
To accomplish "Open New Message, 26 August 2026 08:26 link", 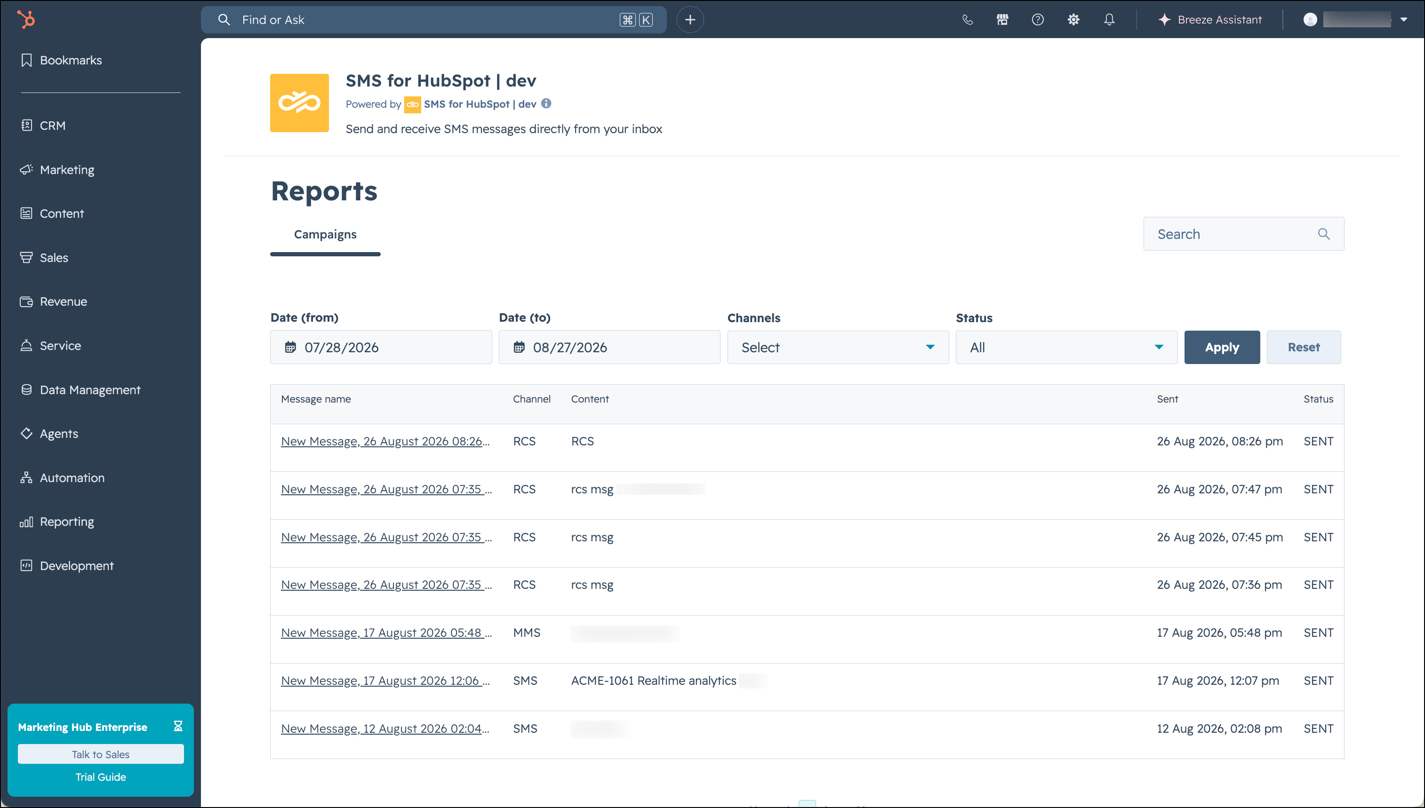I will (385, 441).
